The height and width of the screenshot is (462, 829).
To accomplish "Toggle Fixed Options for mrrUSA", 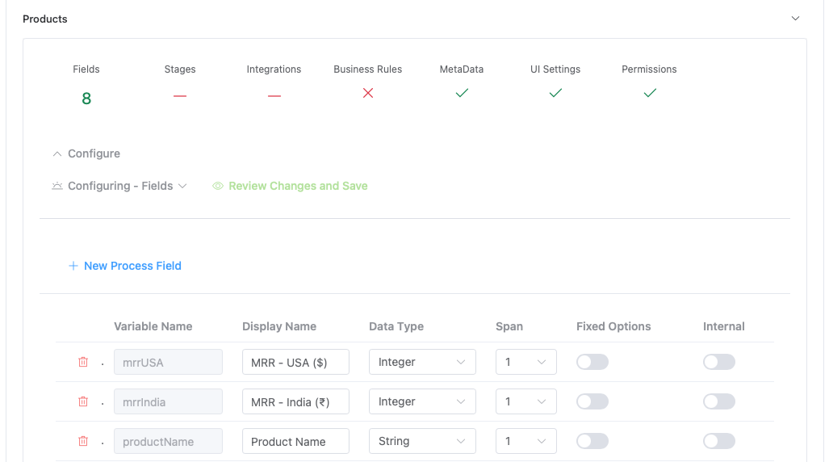I will [592, 362].
